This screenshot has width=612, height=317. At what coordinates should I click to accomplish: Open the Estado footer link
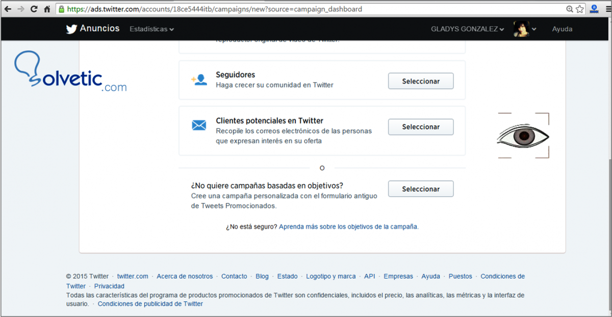(x=288, y=276)
